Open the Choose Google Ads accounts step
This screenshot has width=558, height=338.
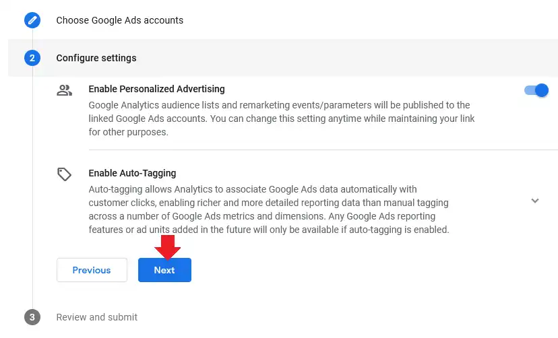point(119,20)
